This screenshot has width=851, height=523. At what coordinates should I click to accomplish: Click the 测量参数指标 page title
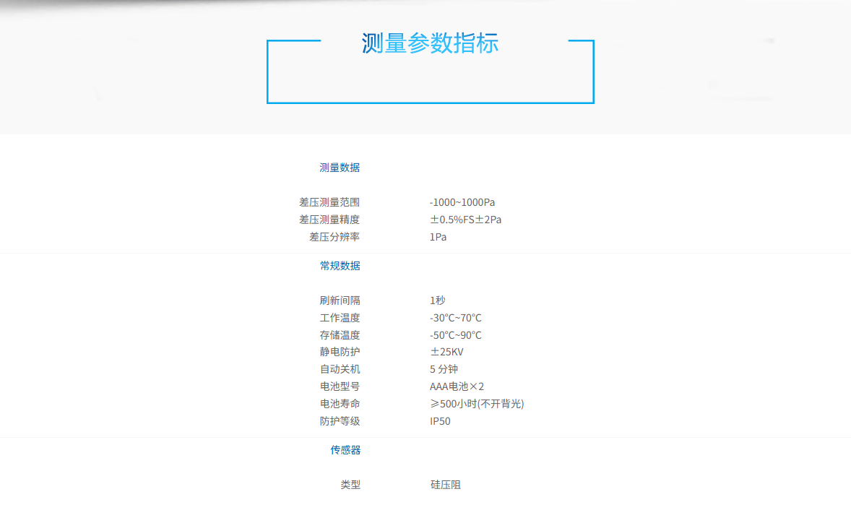pyautogui.click(x=430, y=43)
